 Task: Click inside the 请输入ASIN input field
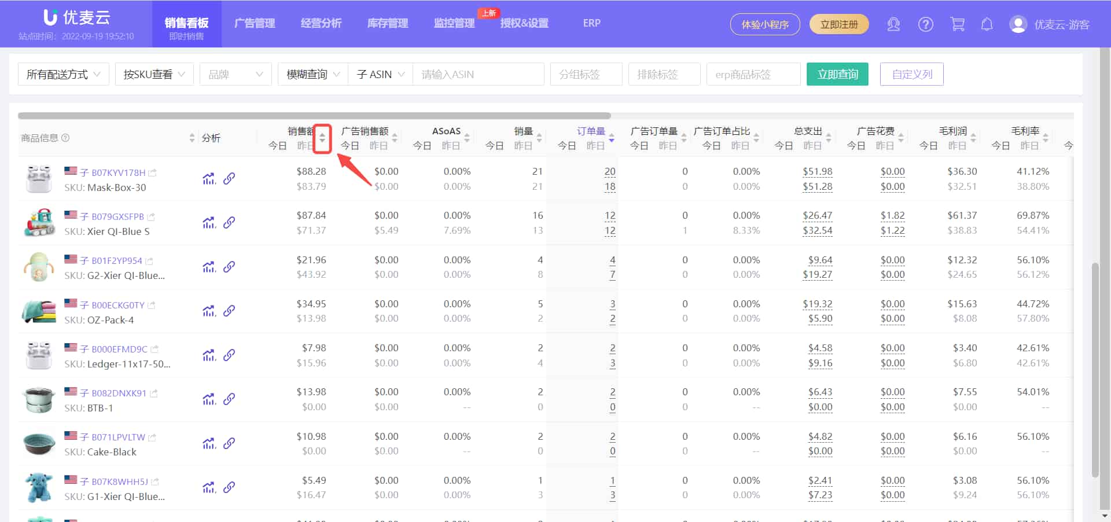(479, 74)
